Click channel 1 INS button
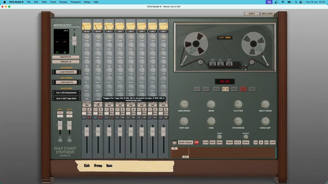 click(87, 106)
